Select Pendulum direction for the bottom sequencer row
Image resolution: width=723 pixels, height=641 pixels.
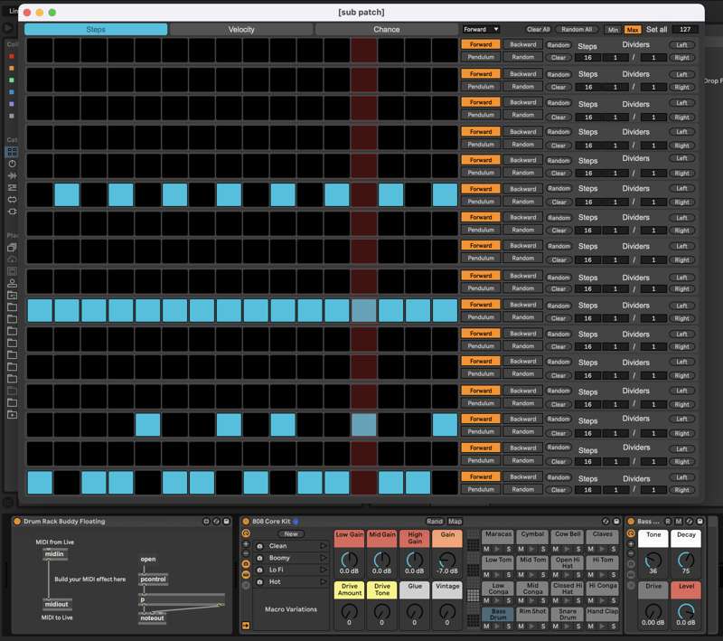click(481, 489)
